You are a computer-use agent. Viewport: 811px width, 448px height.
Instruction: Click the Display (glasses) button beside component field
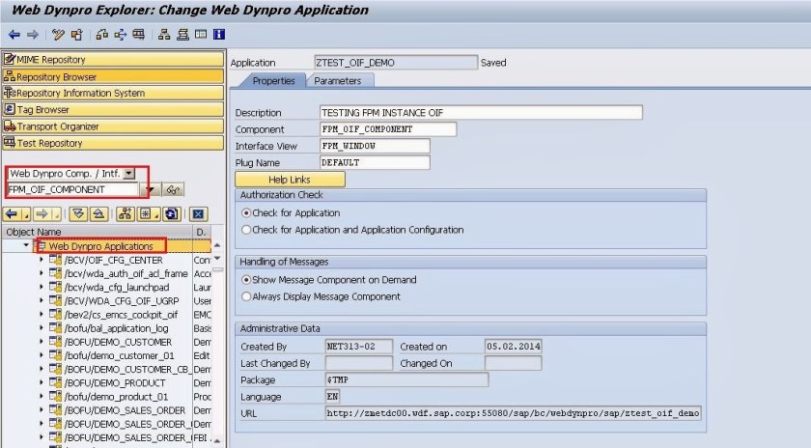point(174,190)
